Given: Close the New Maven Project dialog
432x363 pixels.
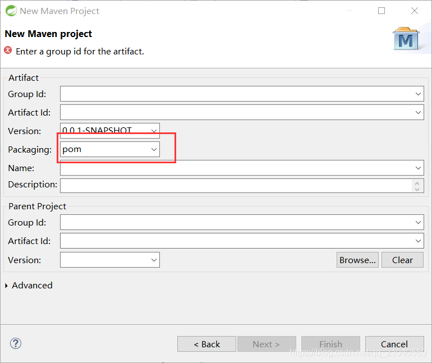Looking at the screenshot, I should click(x=415, y=11).
